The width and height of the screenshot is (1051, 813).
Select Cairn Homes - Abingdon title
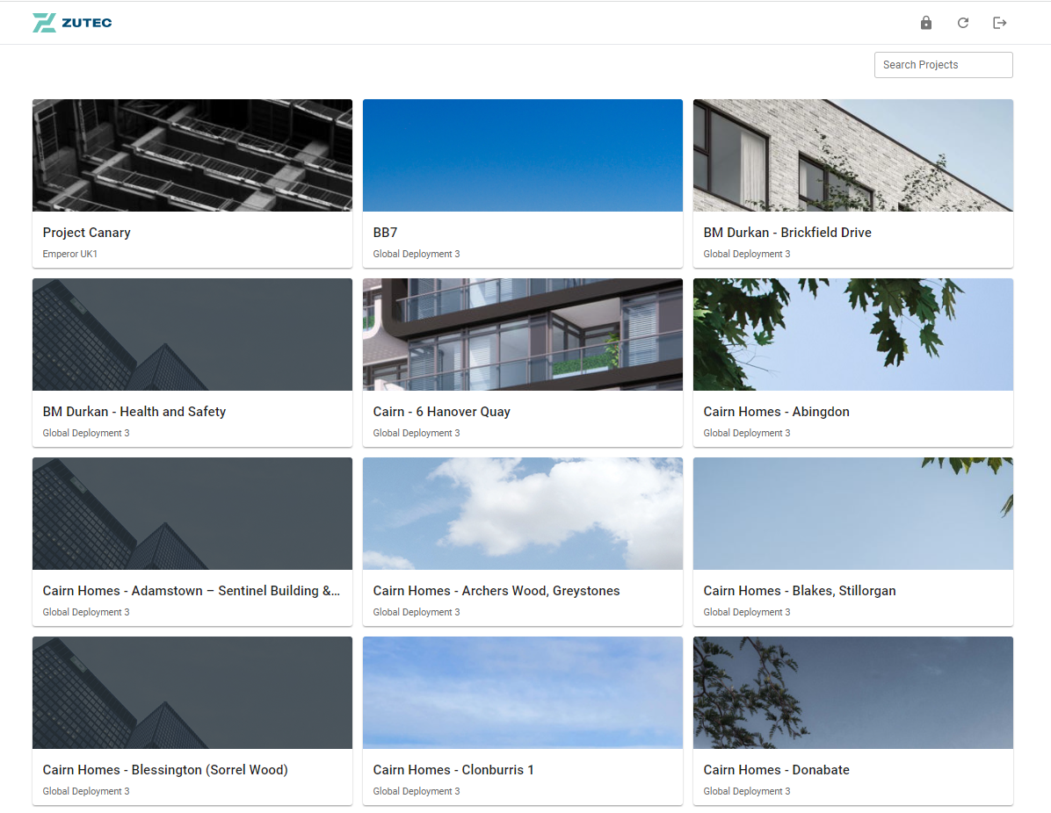pos(776,412)
